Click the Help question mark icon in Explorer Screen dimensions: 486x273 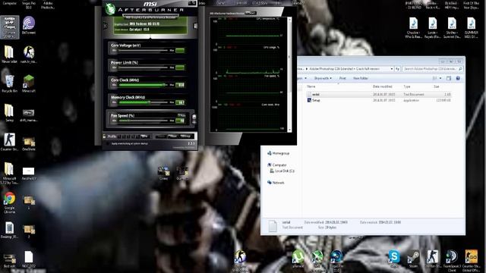(458, 78)
